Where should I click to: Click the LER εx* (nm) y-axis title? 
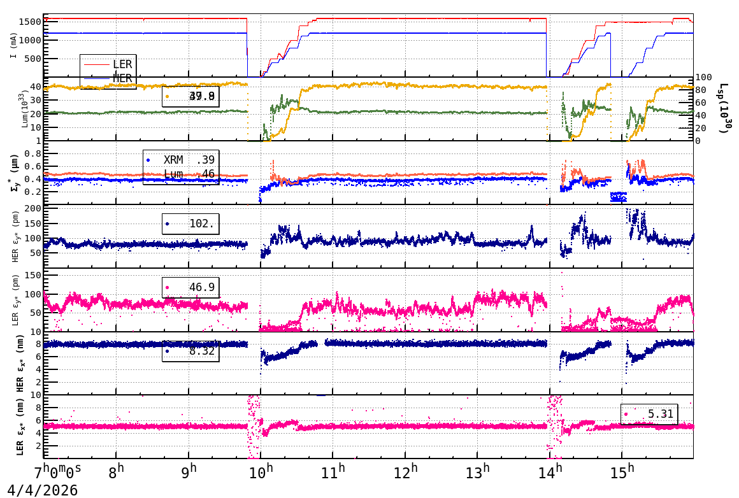pyautogui.click(x=20, y=427)
